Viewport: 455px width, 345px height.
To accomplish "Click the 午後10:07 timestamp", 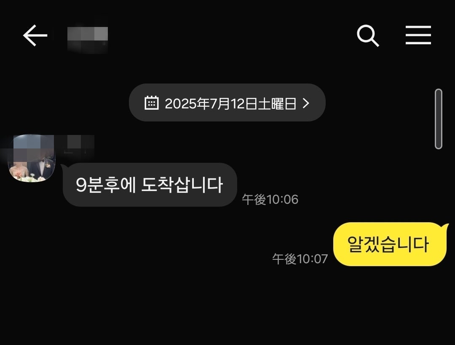I will coord(300,259).
